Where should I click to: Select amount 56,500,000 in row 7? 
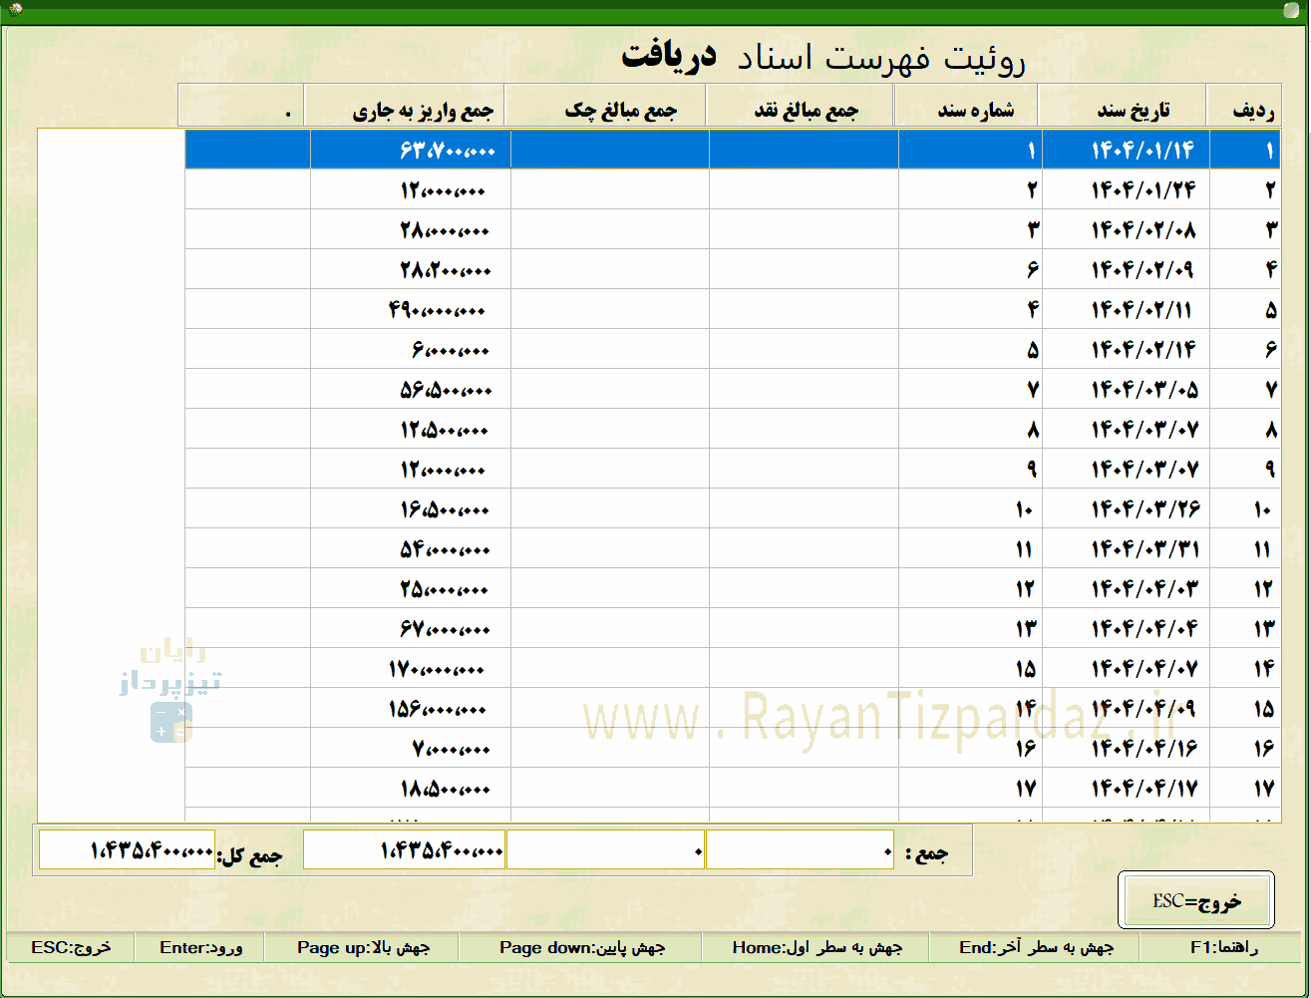point(411,389)
